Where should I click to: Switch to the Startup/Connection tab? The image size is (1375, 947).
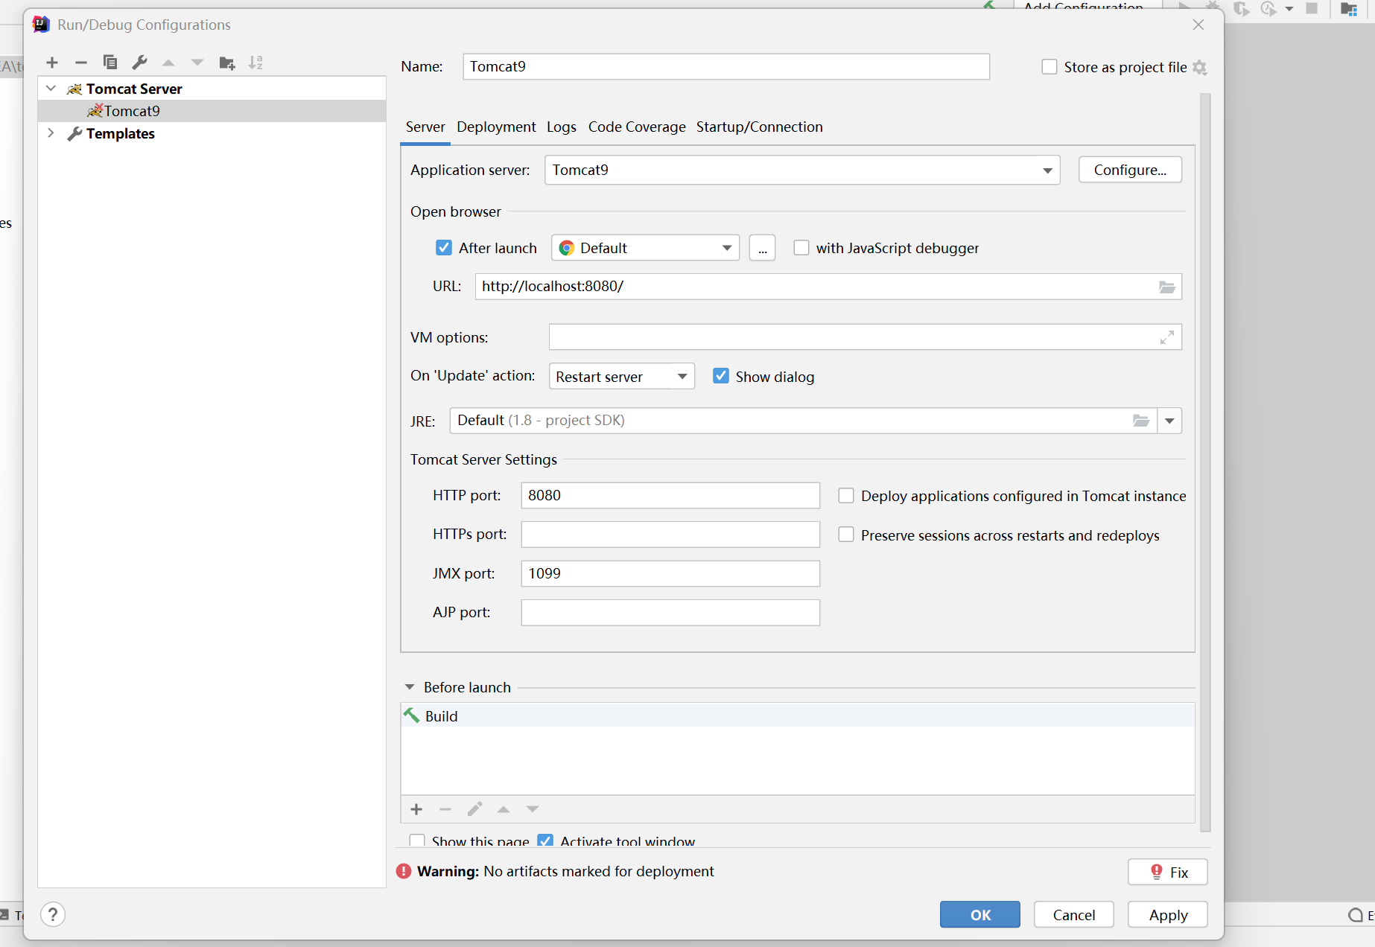coord(759,127)
